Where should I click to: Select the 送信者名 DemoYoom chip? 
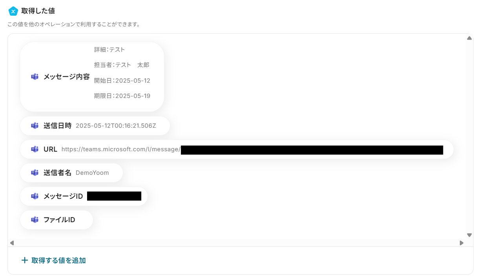tap(71, 173)
